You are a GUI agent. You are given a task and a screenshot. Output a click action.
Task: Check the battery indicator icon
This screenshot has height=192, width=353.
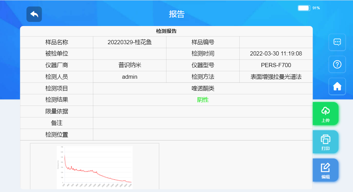[x=304, y=8]
